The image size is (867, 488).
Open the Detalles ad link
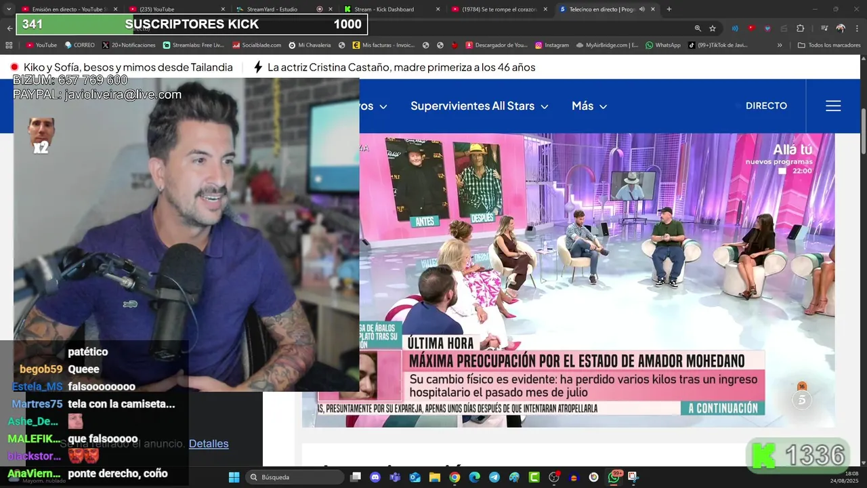(209, 443)
